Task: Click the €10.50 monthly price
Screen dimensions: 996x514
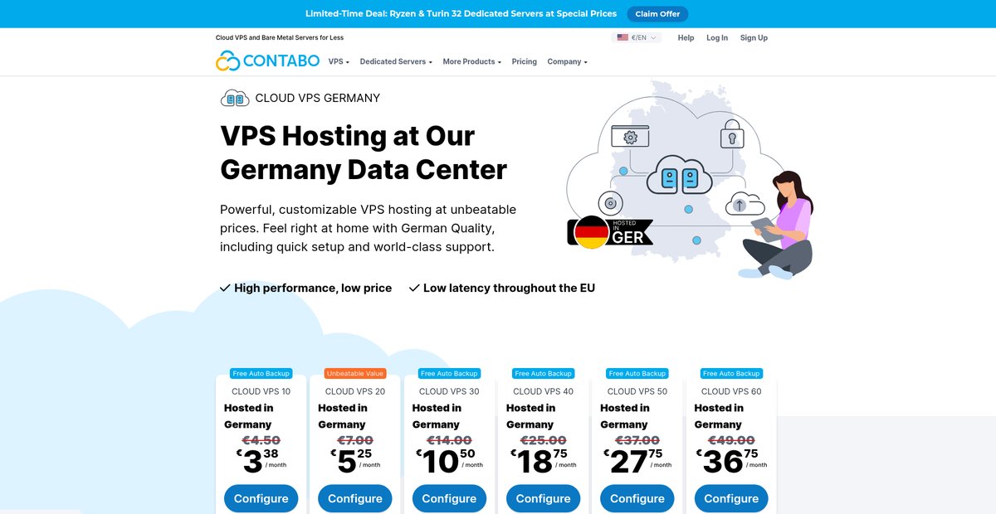Action: (x=449, y=462)
